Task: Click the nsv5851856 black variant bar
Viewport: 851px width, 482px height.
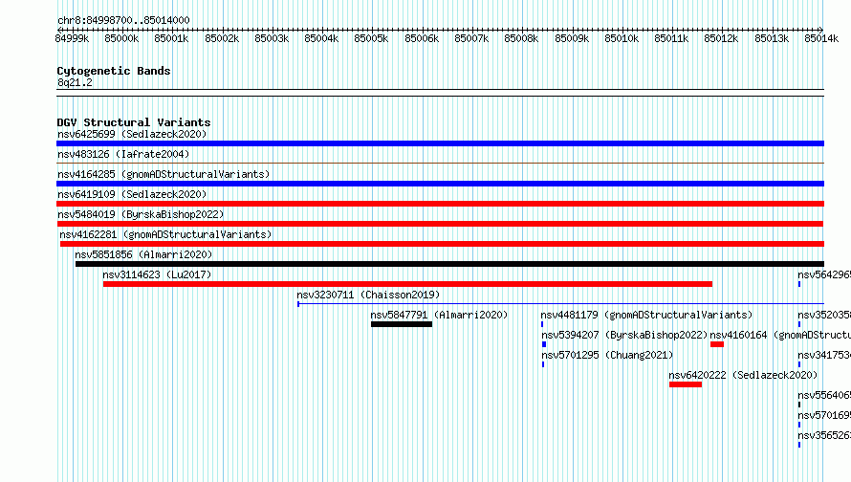Action: coord(450,264)
